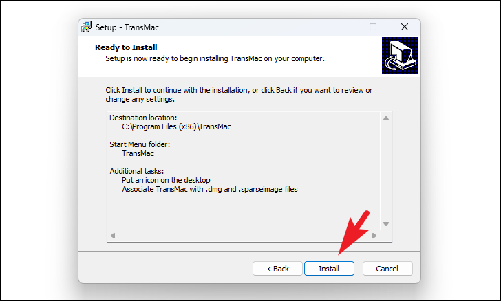Click the horizontal scroll left arrow
Image resolution: width=501 pixels, height=301 pixels.
pyautogui.click(x=112, y=236)
